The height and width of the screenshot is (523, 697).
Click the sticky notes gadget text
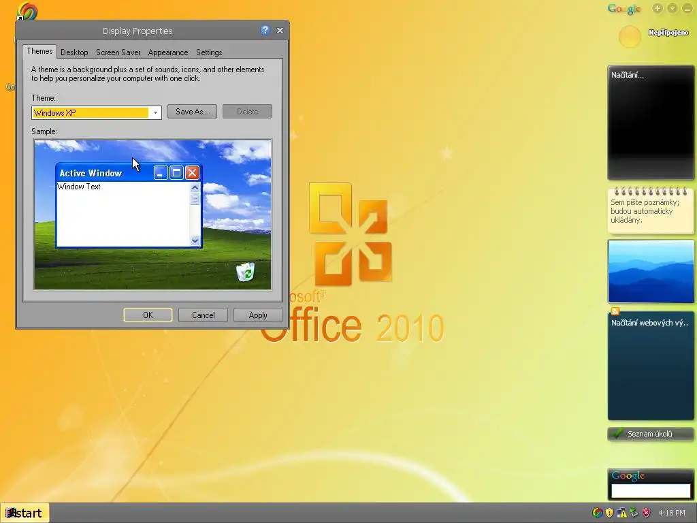point(645,211)
